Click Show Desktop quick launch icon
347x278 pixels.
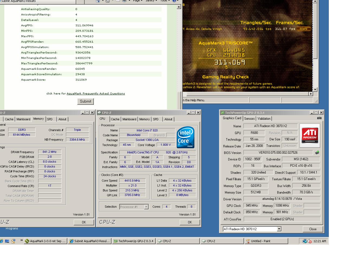[x=7, y=241]
